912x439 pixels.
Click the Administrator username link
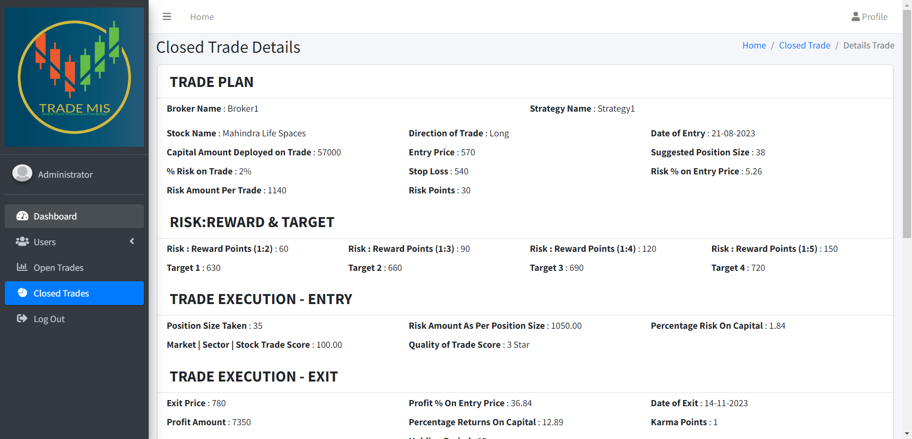(65, 174)
